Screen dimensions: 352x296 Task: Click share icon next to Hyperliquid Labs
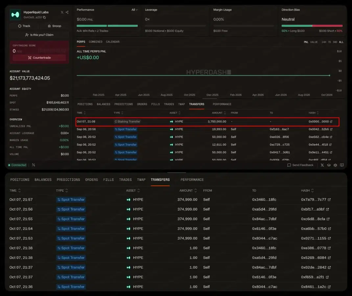point(67,12)
